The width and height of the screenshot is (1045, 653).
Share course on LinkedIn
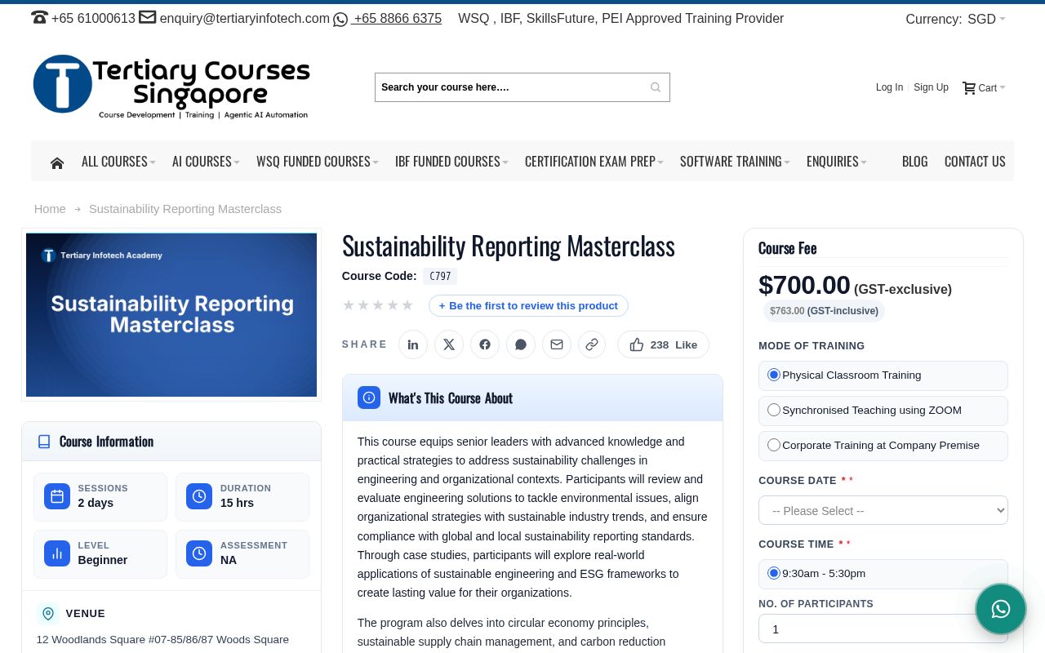pos(413,344)
